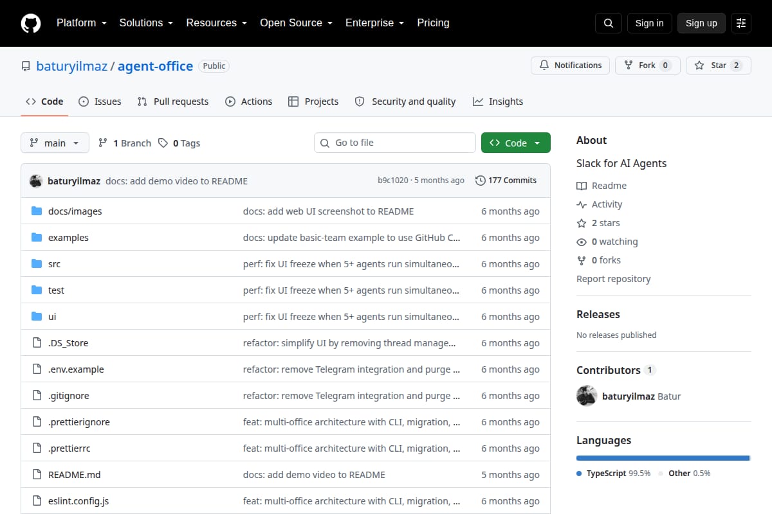Click baturyilmaz avatar in latest commit row

36,181
